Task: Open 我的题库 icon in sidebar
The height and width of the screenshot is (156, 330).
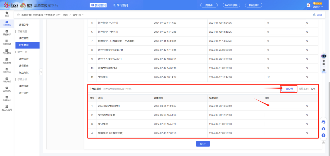Action: click(x=7, y=51)
